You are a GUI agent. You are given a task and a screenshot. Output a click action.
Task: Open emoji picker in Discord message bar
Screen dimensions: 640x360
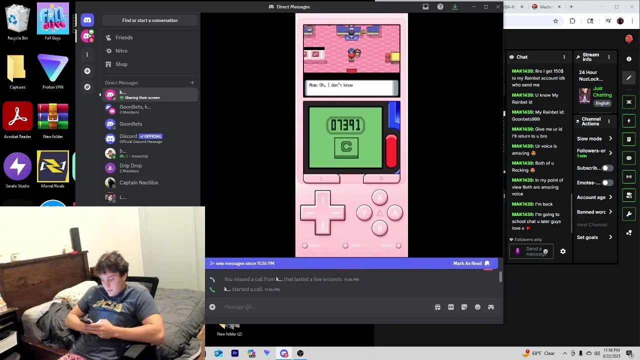(x=477, y=307)
